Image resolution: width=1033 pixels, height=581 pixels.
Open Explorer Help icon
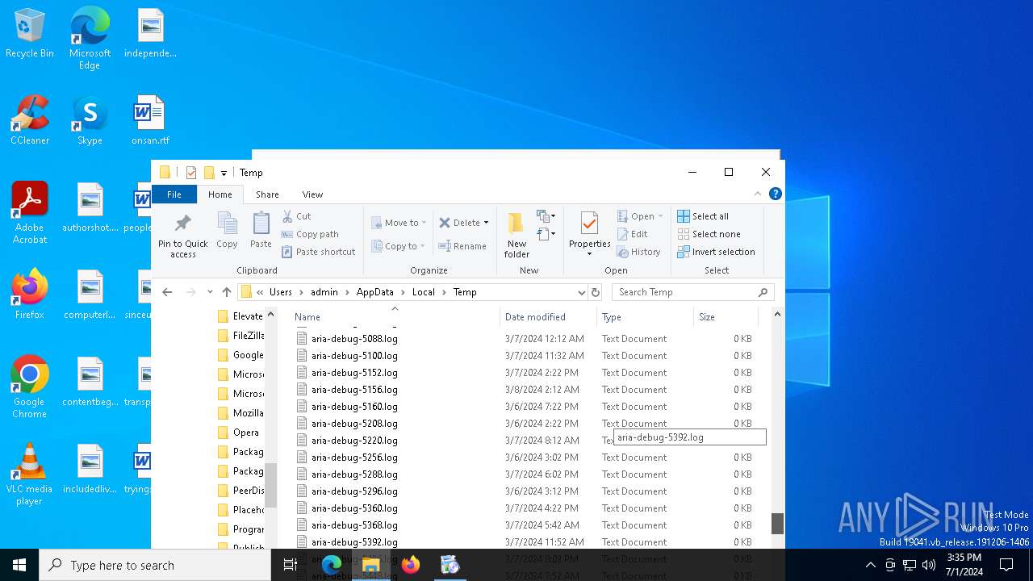pyautogui.click(x=776, y=194)
